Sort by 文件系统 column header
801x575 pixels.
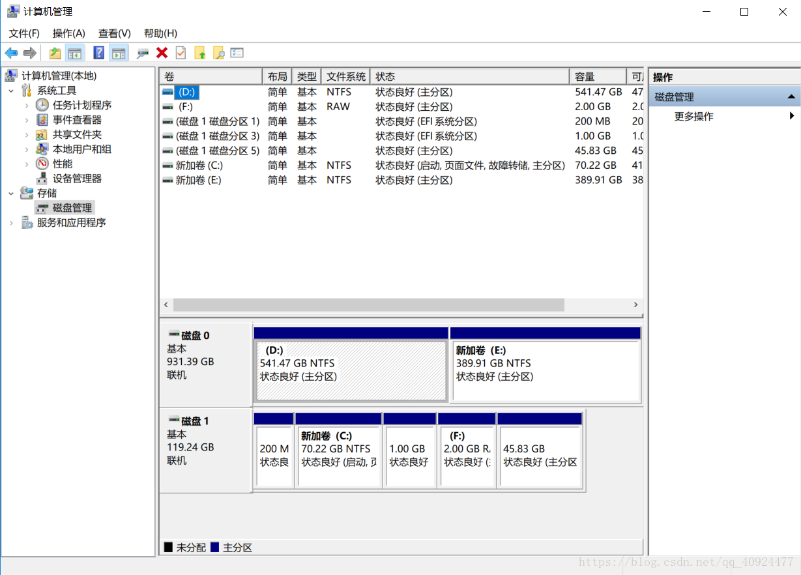tap(345, 76)
